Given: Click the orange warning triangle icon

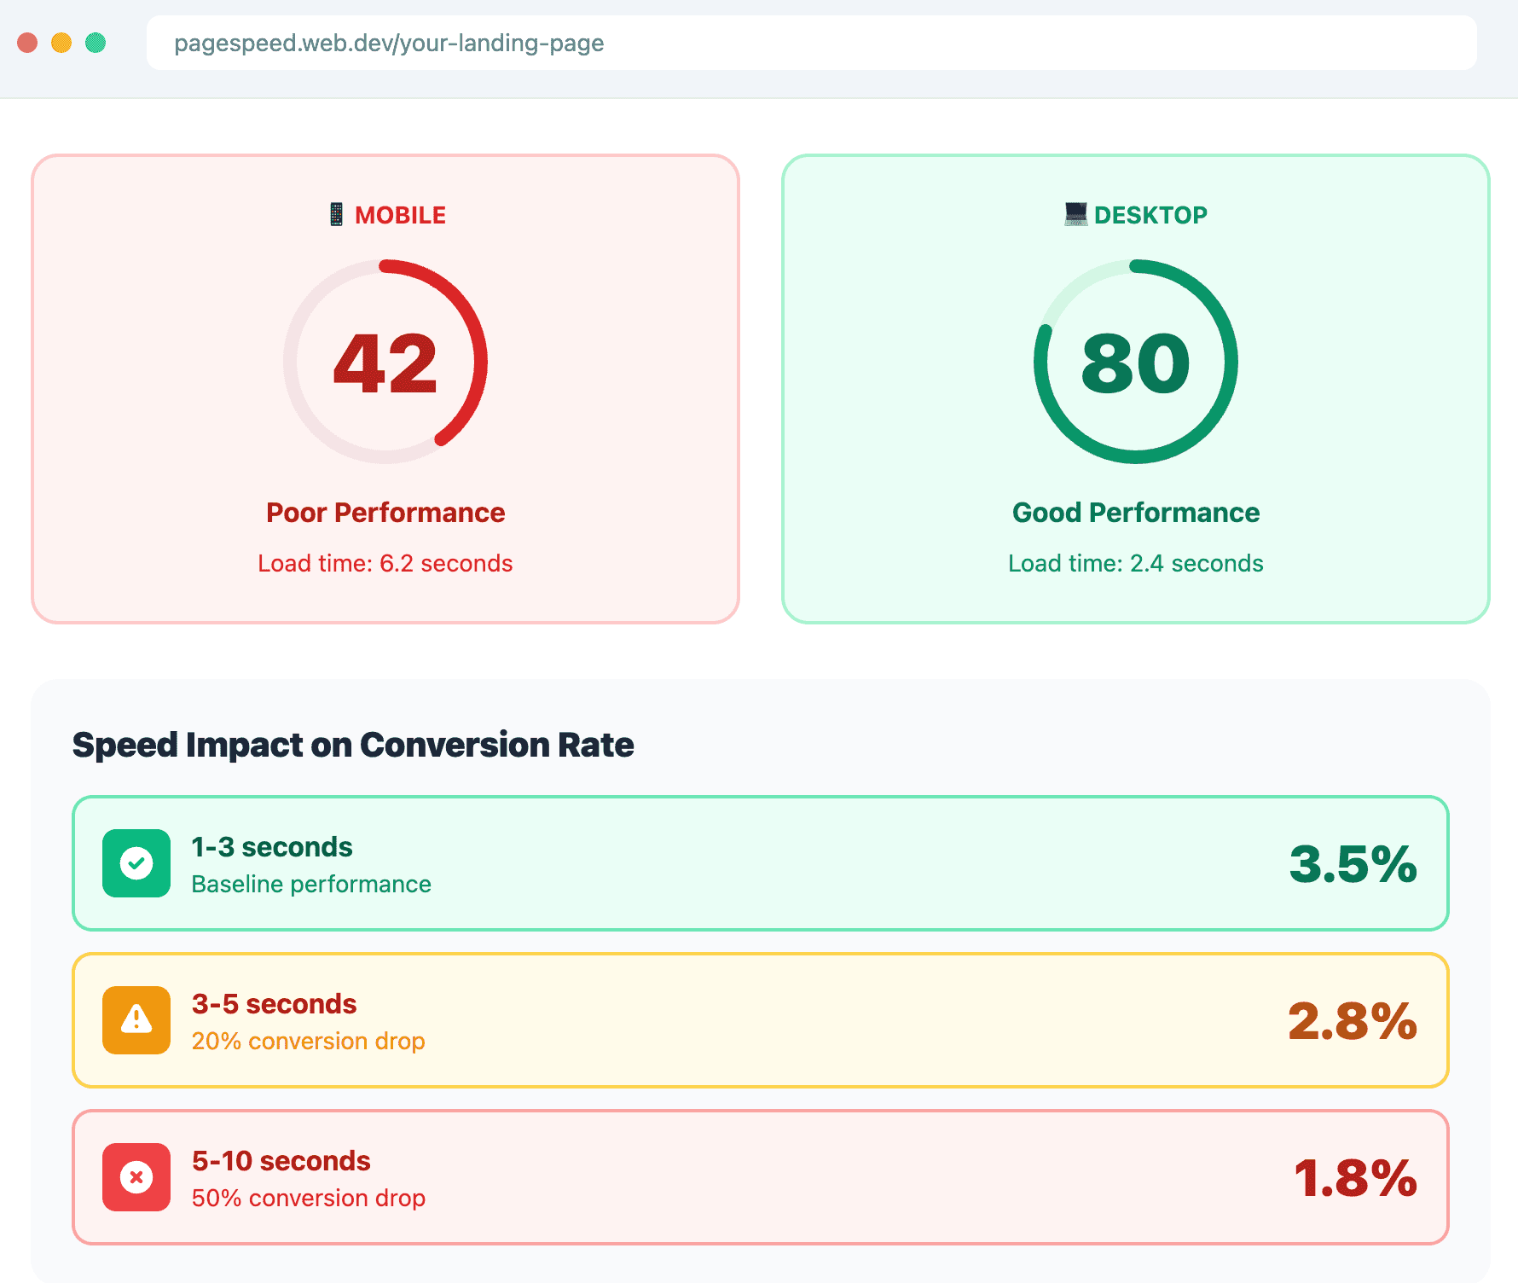Looking at the screenshot, I should (136, 1020).
